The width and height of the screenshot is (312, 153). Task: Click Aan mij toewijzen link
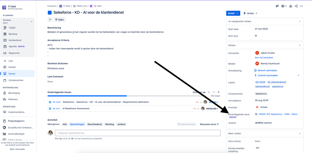click(264, 58)
